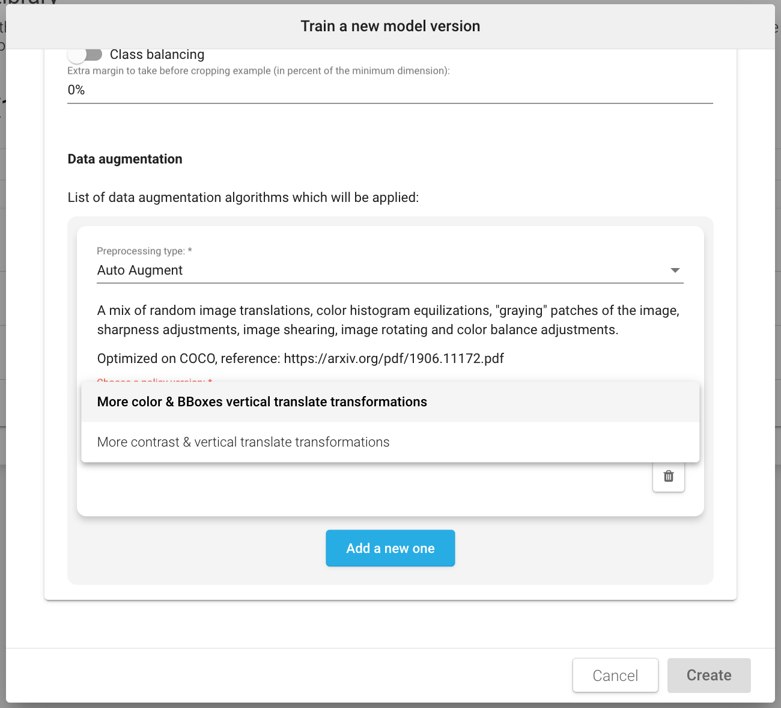Click the arxiv.org PDF reference URL
Viewport: 781px width, 708px height.
[x=394, y=359]
